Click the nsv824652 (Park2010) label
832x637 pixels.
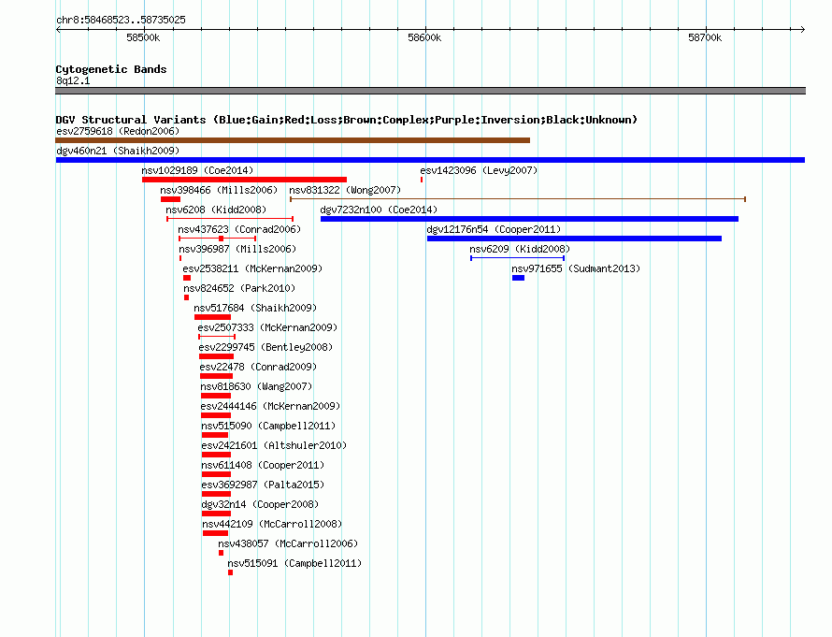coord(239,288)
